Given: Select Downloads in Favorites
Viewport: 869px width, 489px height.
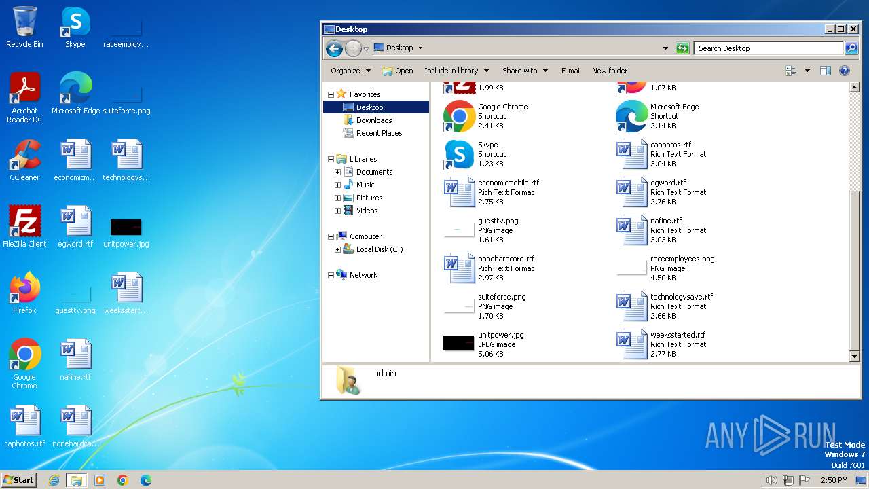Looking at the screenshot, I should coord(374,120).
